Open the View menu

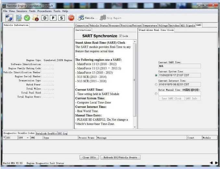point(12,11)
